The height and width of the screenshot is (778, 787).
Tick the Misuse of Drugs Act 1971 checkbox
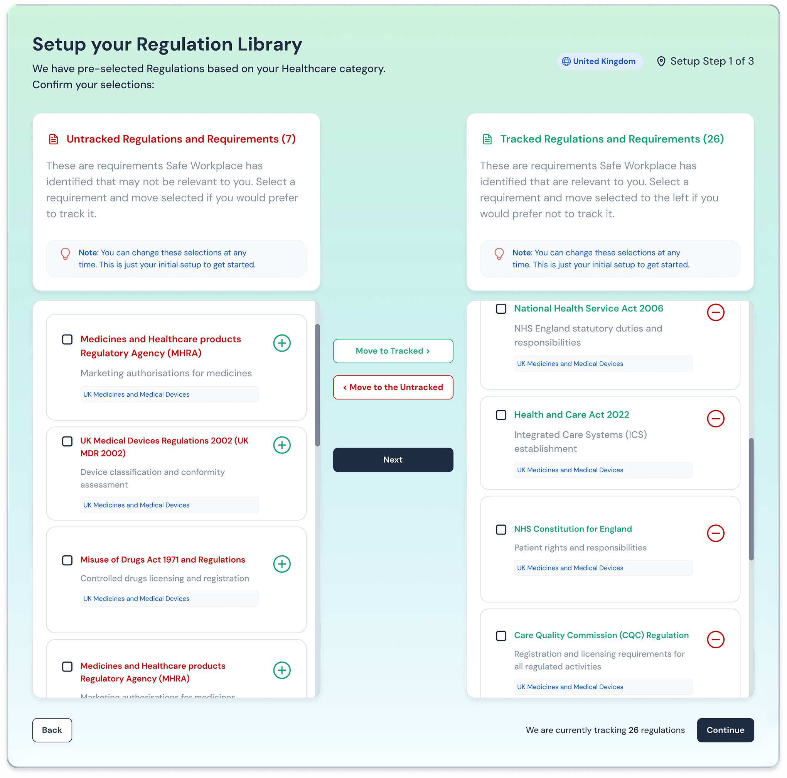[x=67, y=560]
